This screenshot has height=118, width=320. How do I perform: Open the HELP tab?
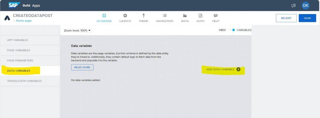tap(216, 18)
